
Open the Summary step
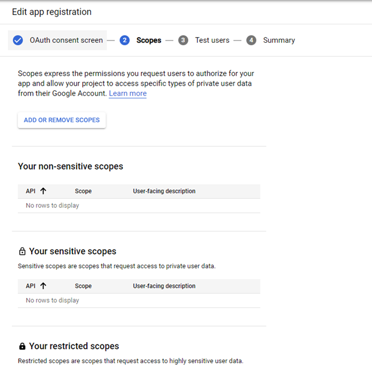[279, 41]
